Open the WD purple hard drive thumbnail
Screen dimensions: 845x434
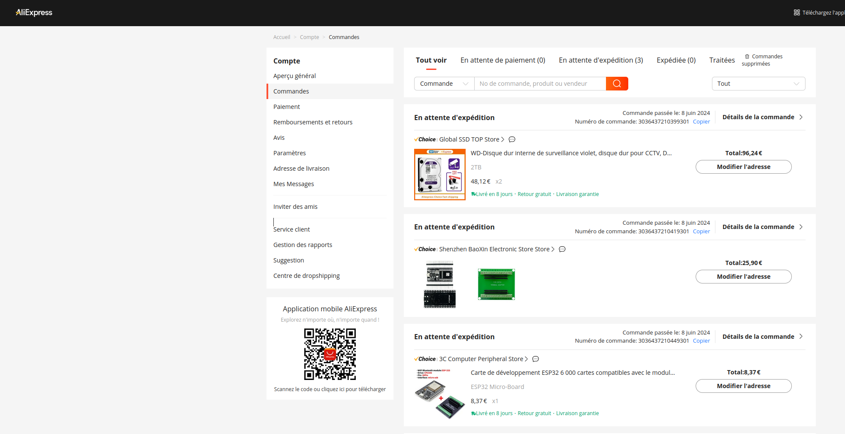click(x=439, y=175)
